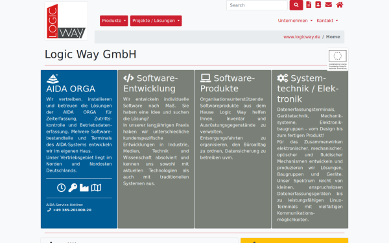The image size is (389, 243).
Task: Click the factory industry icon
Action: coord(84,188)
